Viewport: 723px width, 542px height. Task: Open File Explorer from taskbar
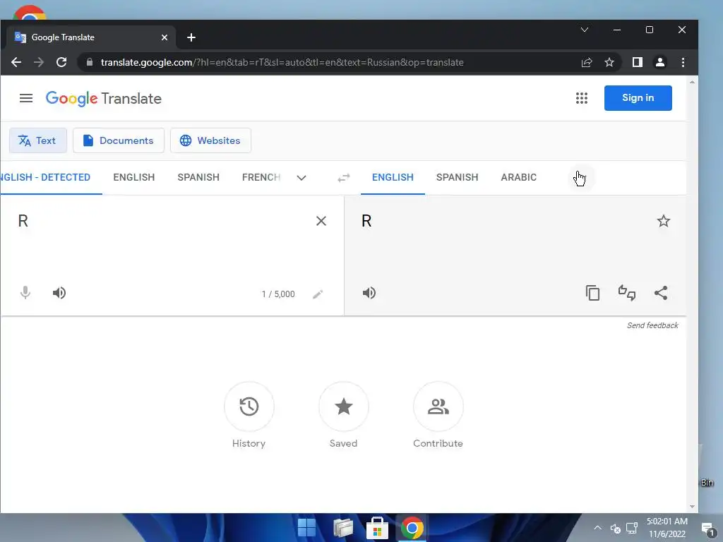[342, 528]
